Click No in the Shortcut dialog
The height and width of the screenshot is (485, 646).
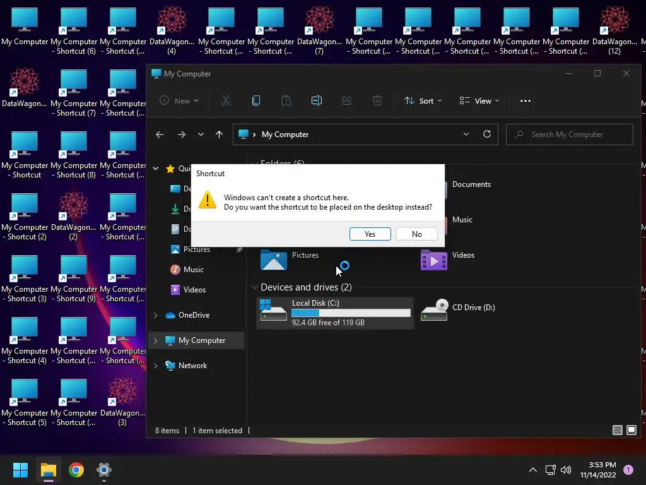click(416, 234)
